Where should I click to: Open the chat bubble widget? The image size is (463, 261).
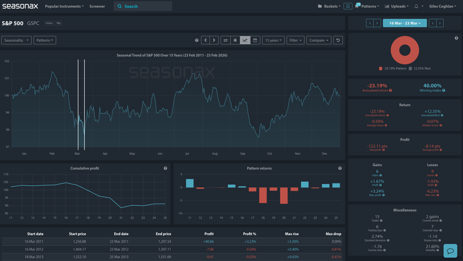(450, 251)
